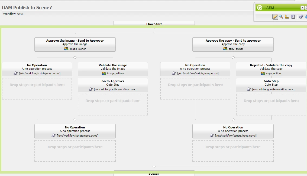Click participant icon beside image_owner
The height and width of the screenshot is (176, 307).
(66, 49)
